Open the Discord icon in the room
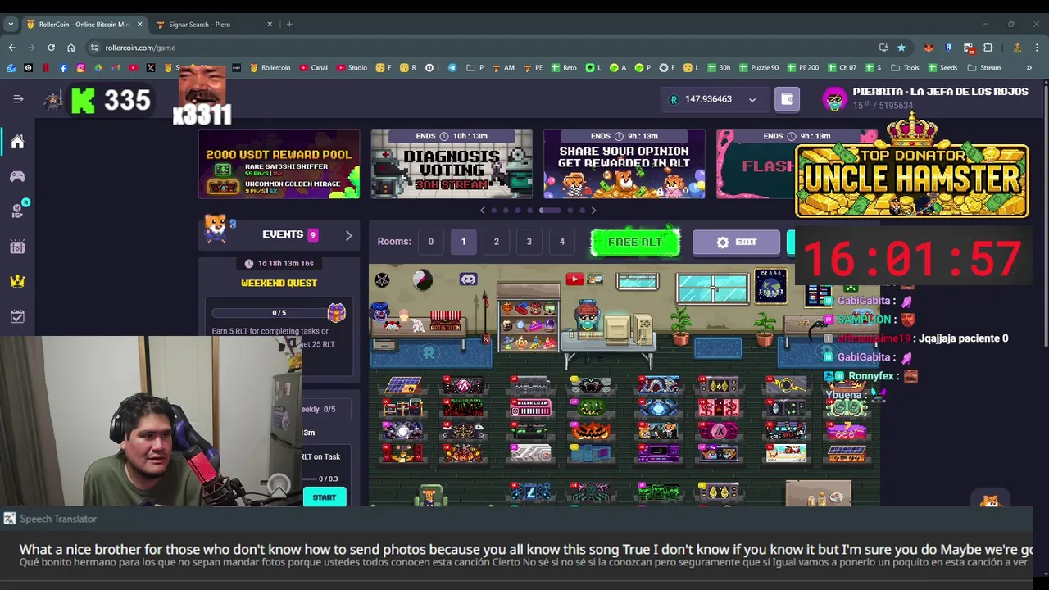Image resolution: width=1049 pixels, height=590 pixels. 468,279
